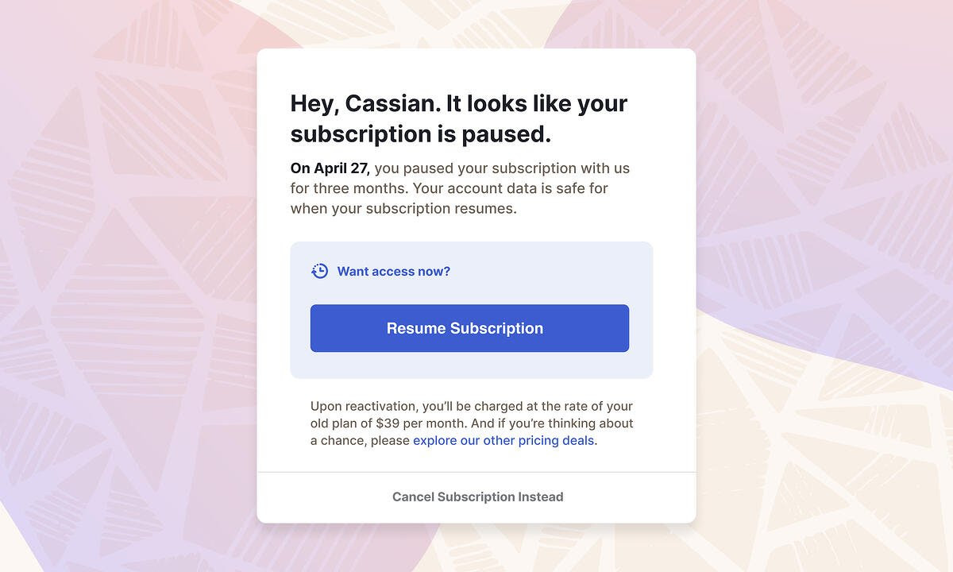Click the "Hey, Cassian" heading line
Viewport: 953px width, 572px height.
pos(458,103)
